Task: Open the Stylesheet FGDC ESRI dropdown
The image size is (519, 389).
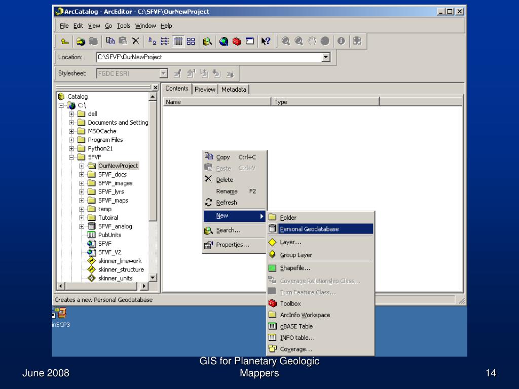Action: pos(163,73)
